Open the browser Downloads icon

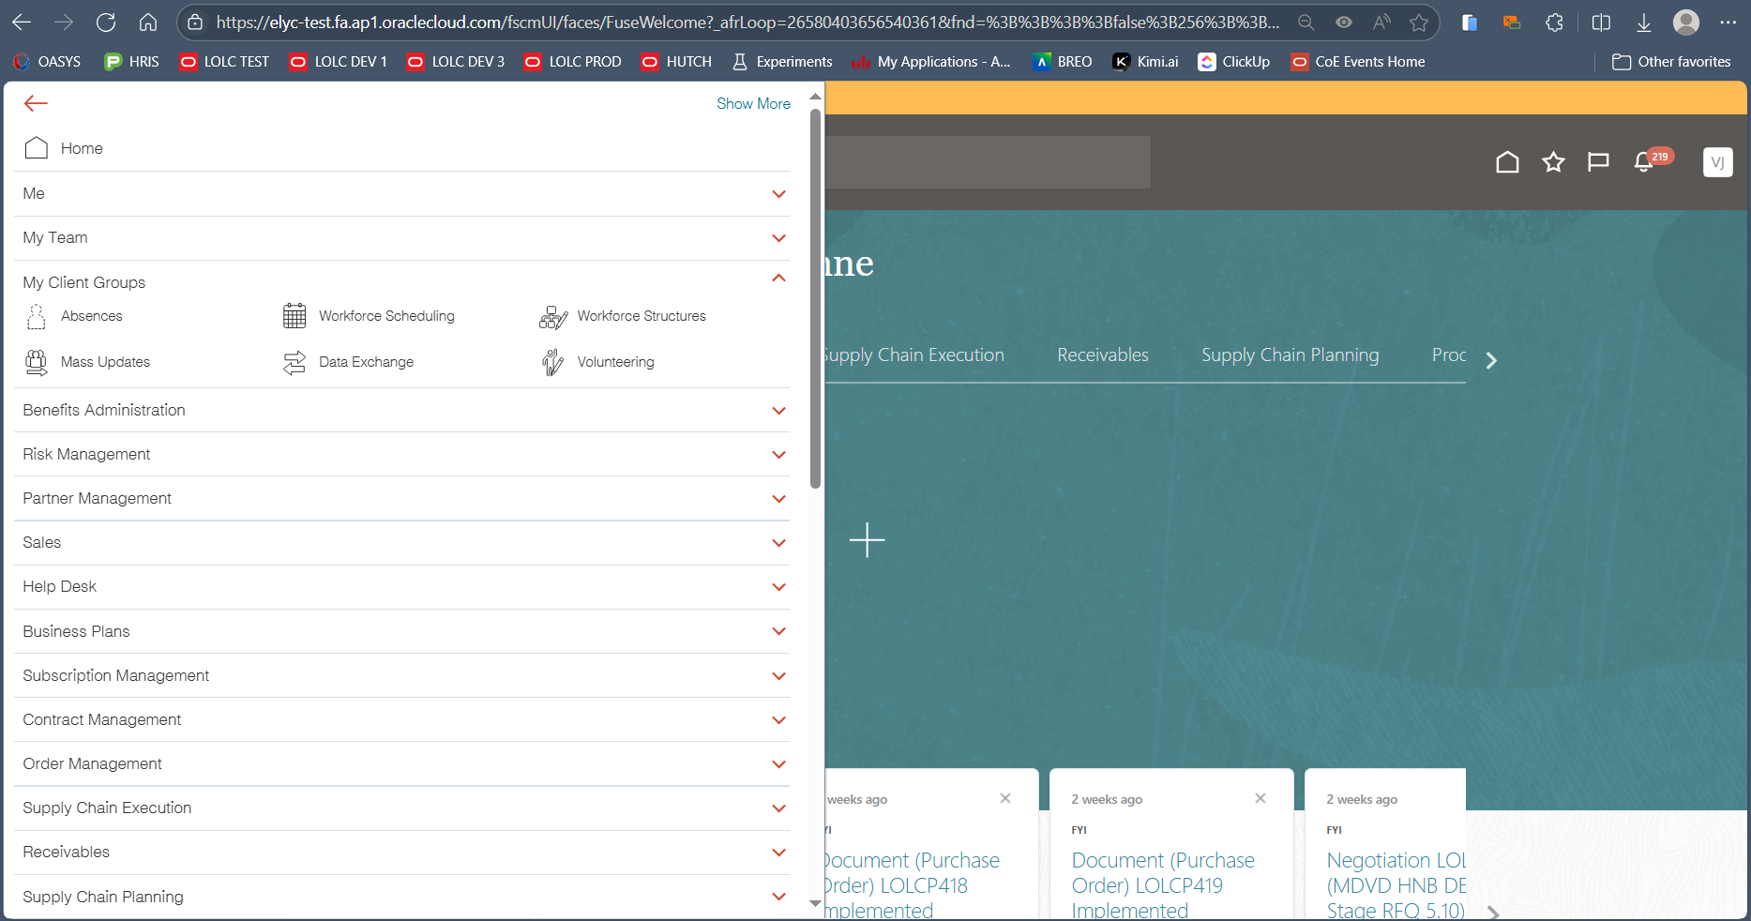1643,22
